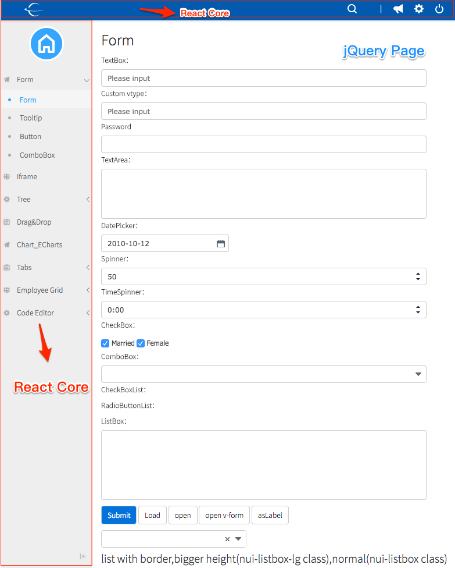Click the logo in the top header
This screenshot has height=568, width=455.
click(x=34, y=9)
